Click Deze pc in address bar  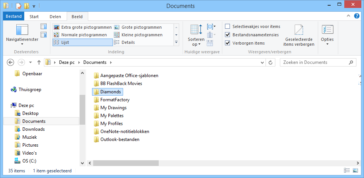pyautogui.click(x=67, y=62)
